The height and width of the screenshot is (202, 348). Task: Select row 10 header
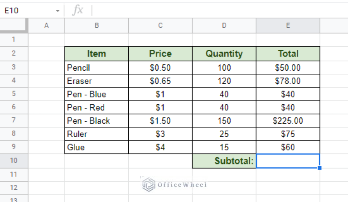point(14,161)
